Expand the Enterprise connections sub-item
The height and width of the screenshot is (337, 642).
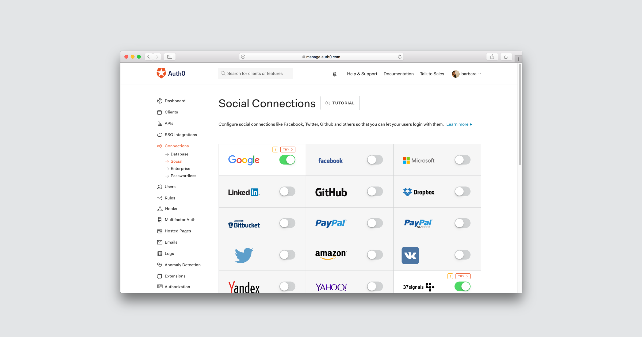click(180, 168)
